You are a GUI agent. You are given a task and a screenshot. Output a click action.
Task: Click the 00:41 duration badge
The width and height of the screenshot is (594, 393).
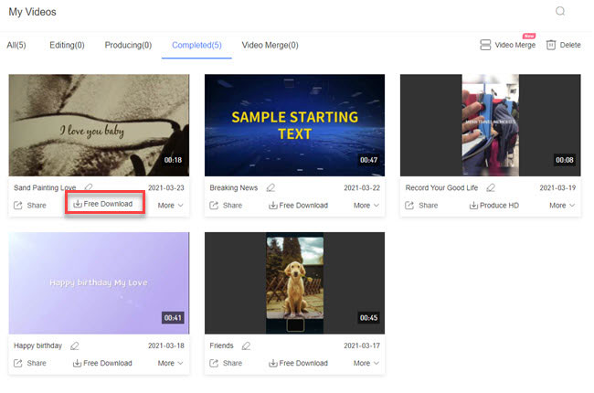coord(173,317)
